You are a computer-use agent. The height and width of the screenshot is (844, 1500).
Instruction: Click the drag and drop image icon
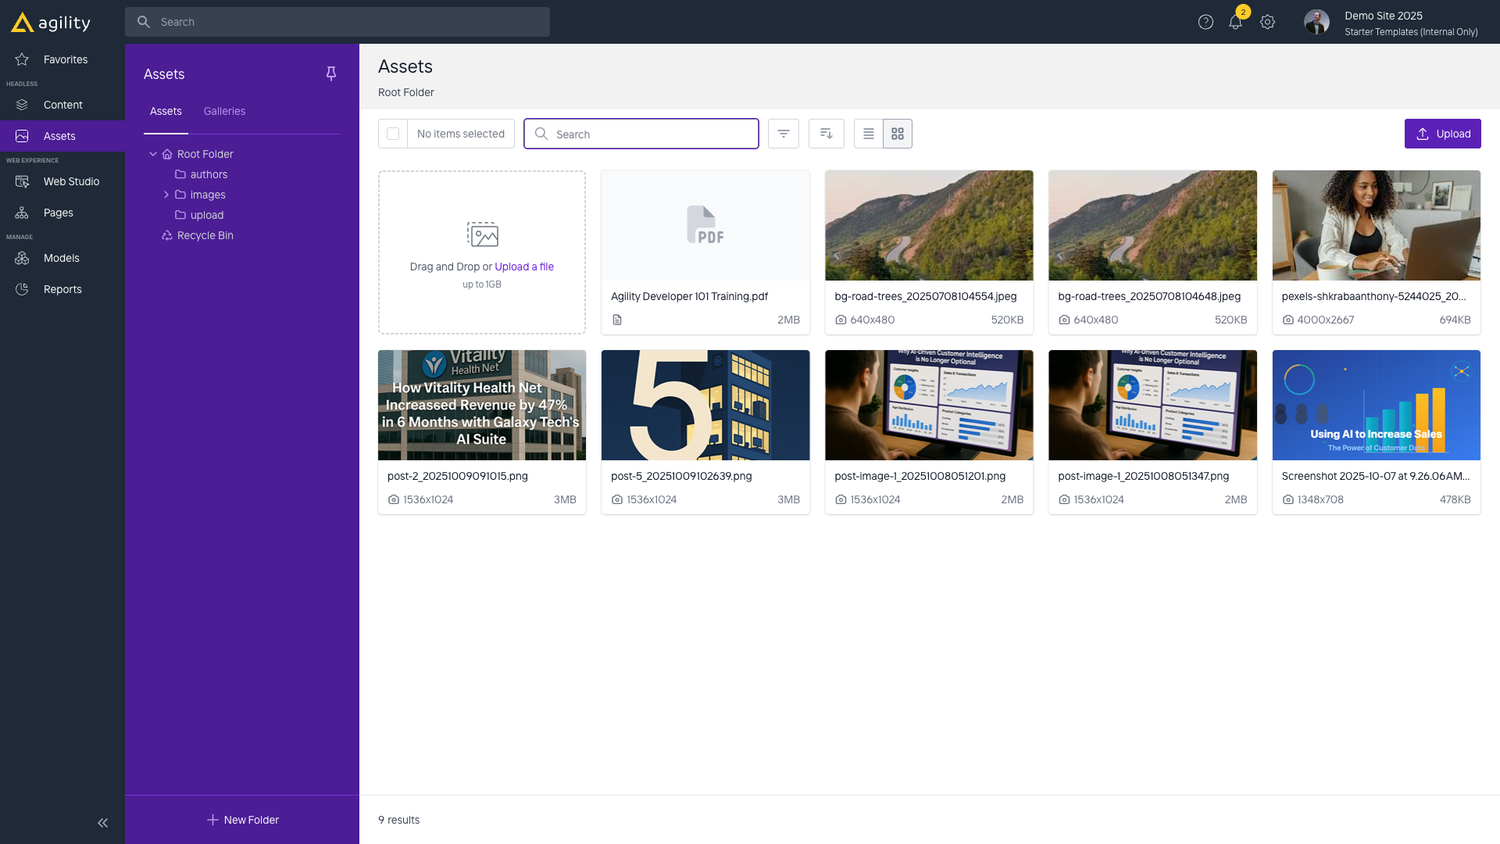tap(482, 234)
